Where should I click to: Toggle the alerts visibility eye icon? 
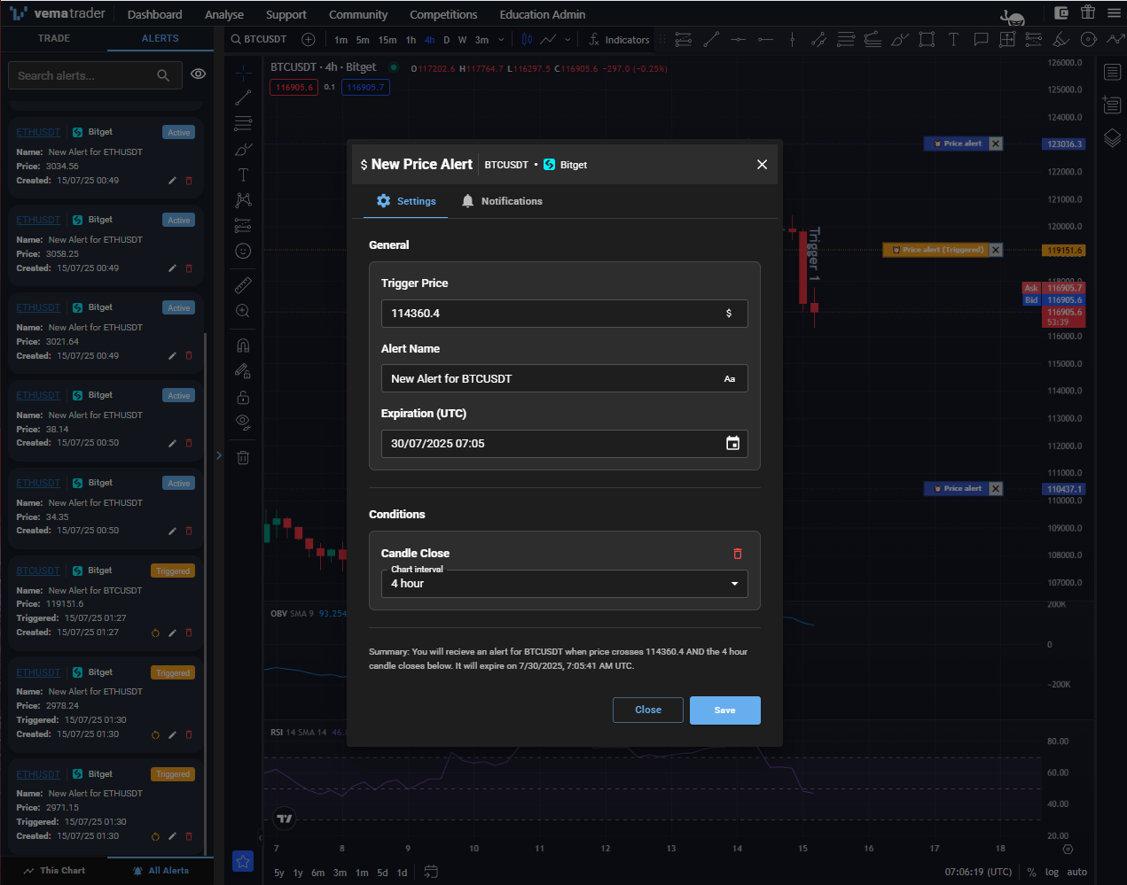pyautogui.click(x=199, y=74)
